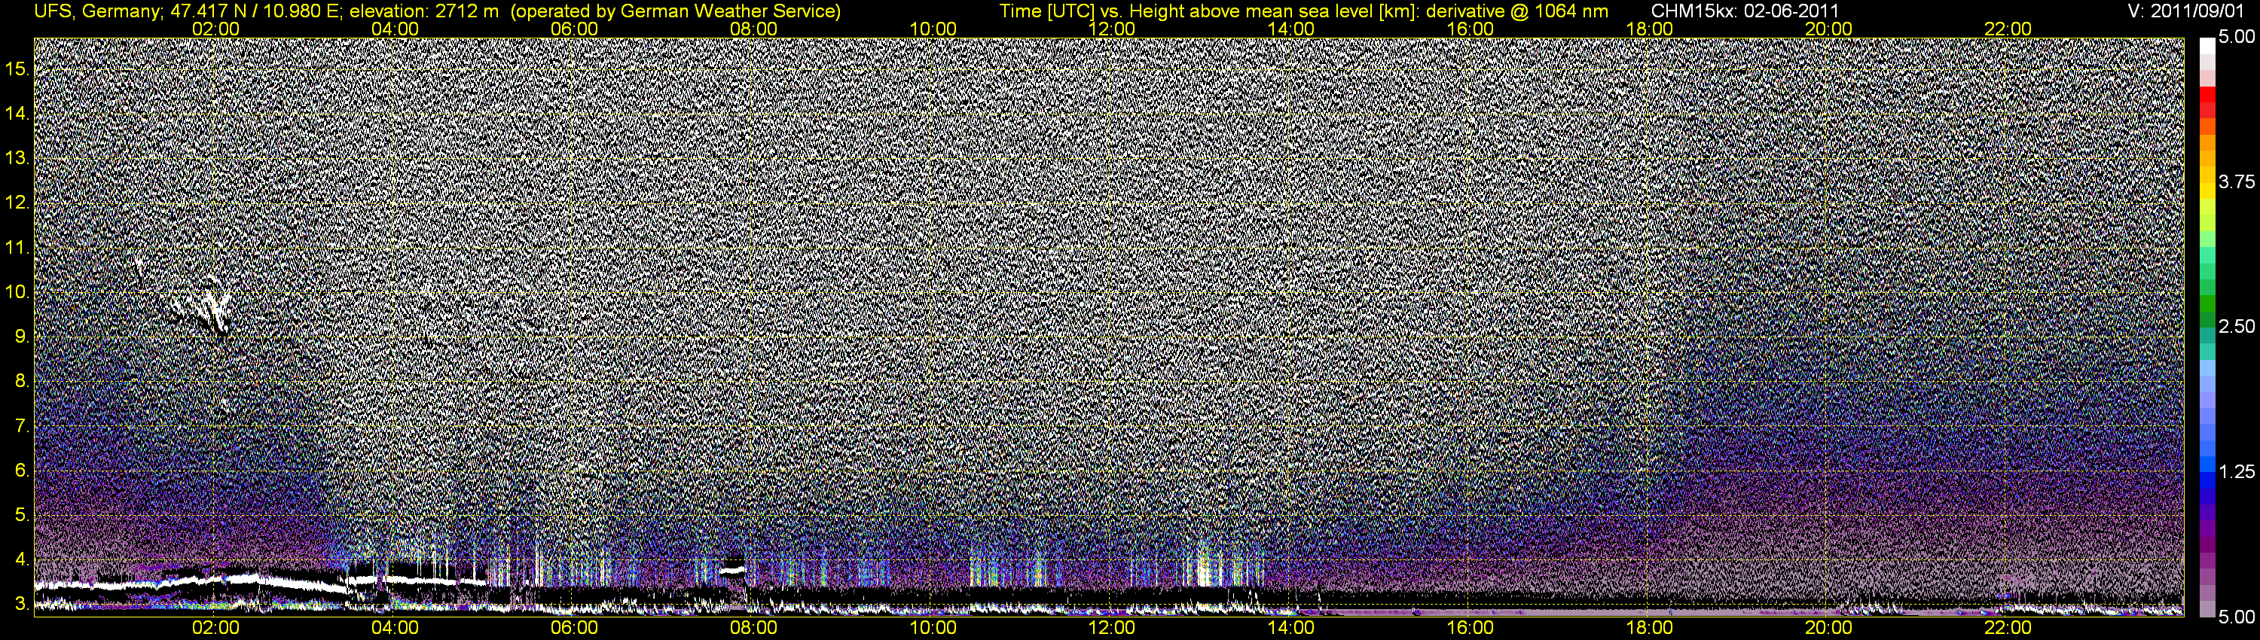Click the 3.75 colorbar value
The width and height of the screenshot is (2260, 640).
(x=2237, y=181)
